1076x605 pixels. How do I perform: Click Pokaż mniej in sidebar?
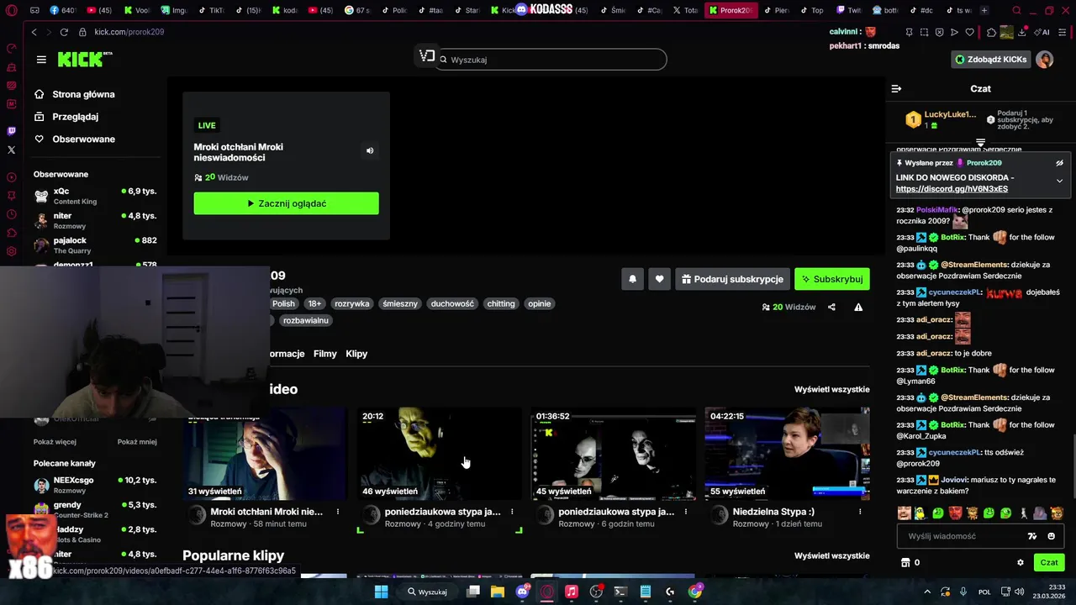pyautogui.click(x=137, y=442)
